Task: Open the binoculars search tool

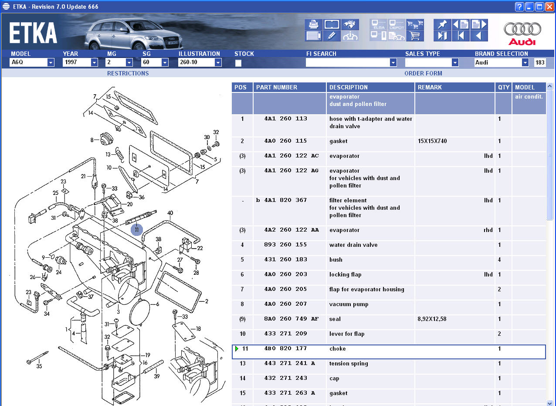Action: point(350,24)
